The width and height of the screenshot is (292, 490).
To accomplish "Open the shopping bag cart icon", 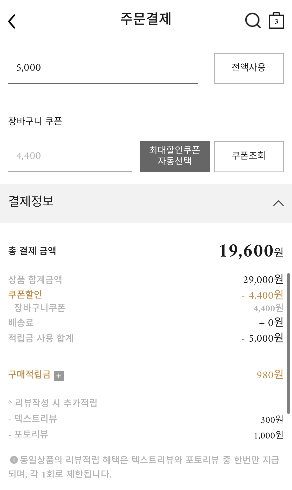I will (276, 20).
